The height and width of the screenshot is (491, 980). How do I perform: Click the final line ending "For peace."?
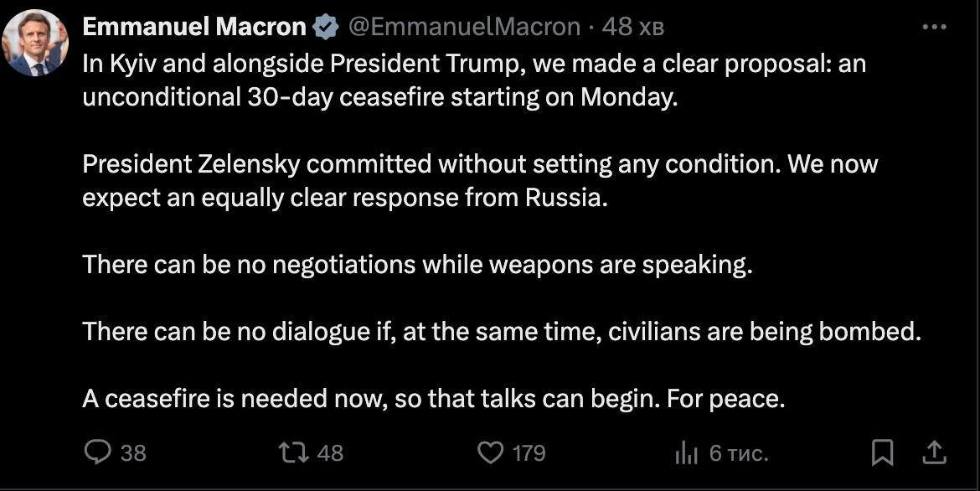tap(433, 399)
